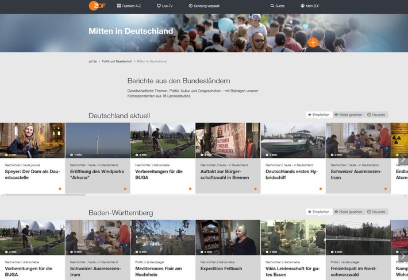The height and width of the screenshot is (280, 408).
Task: Select Neueste tab under Baden-Württemberg
Action: tap(376, 212)
